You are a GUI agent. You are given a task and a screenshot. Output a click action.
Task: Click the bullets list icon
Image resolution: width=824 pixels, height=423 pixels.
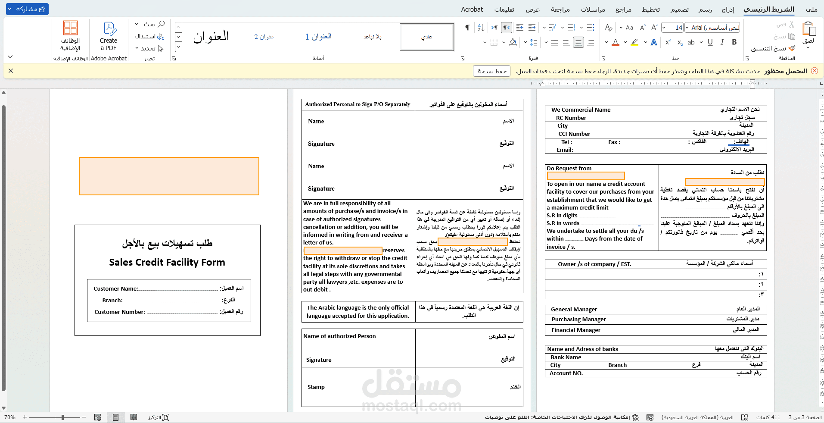(x=591, y=28)
